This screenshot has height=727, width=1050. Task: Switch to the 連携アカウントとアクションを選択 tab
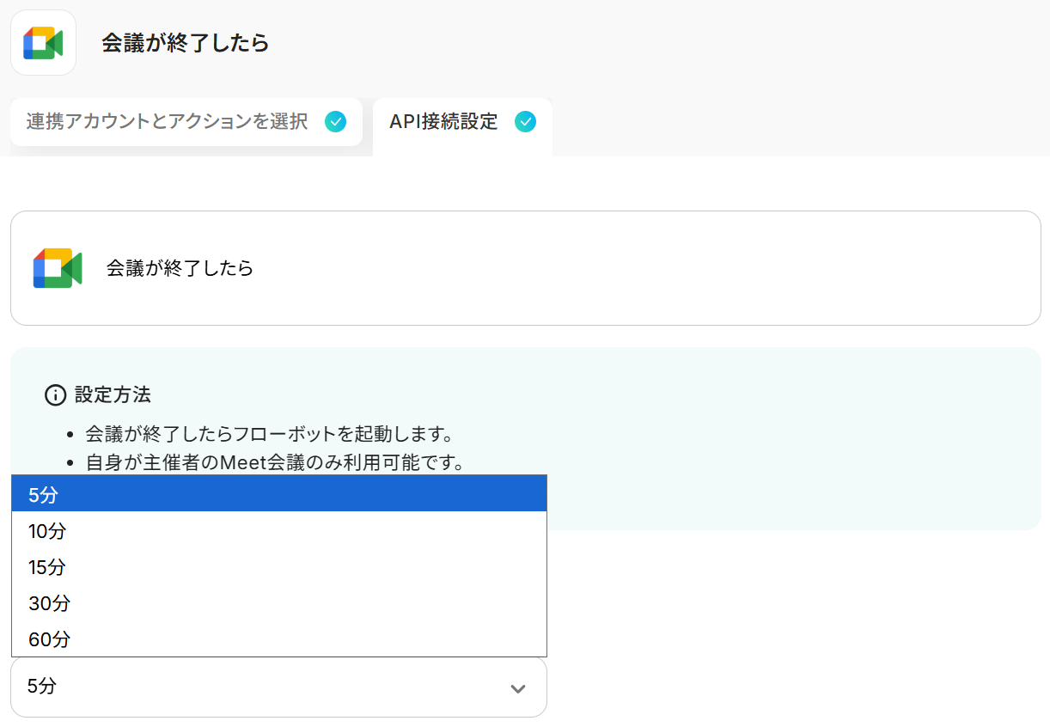168,122
